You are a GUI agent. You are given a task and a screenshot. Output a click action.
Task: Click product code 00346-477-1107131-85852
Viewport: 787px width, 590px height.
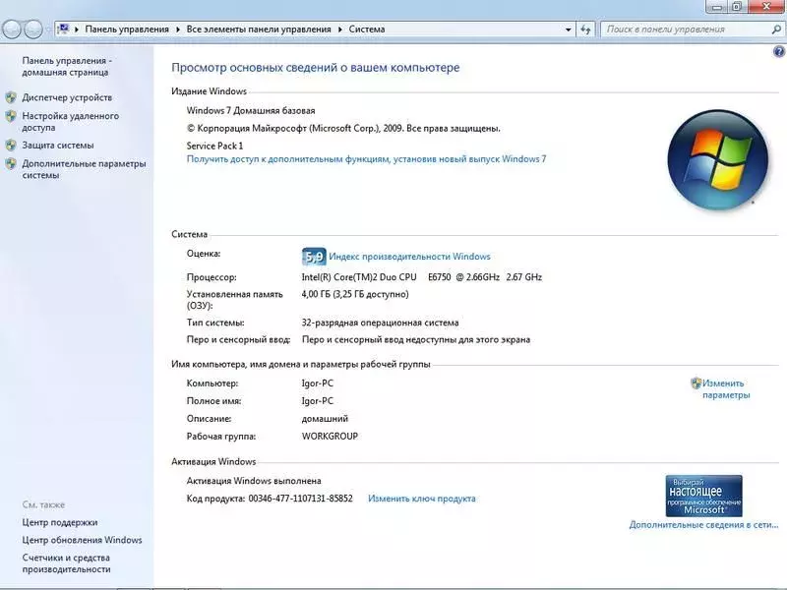(300, 499)
